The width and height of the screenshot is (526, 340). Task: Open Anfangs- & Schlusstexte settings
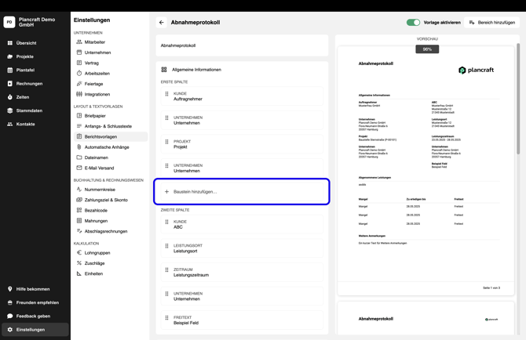tap(111, 126)
